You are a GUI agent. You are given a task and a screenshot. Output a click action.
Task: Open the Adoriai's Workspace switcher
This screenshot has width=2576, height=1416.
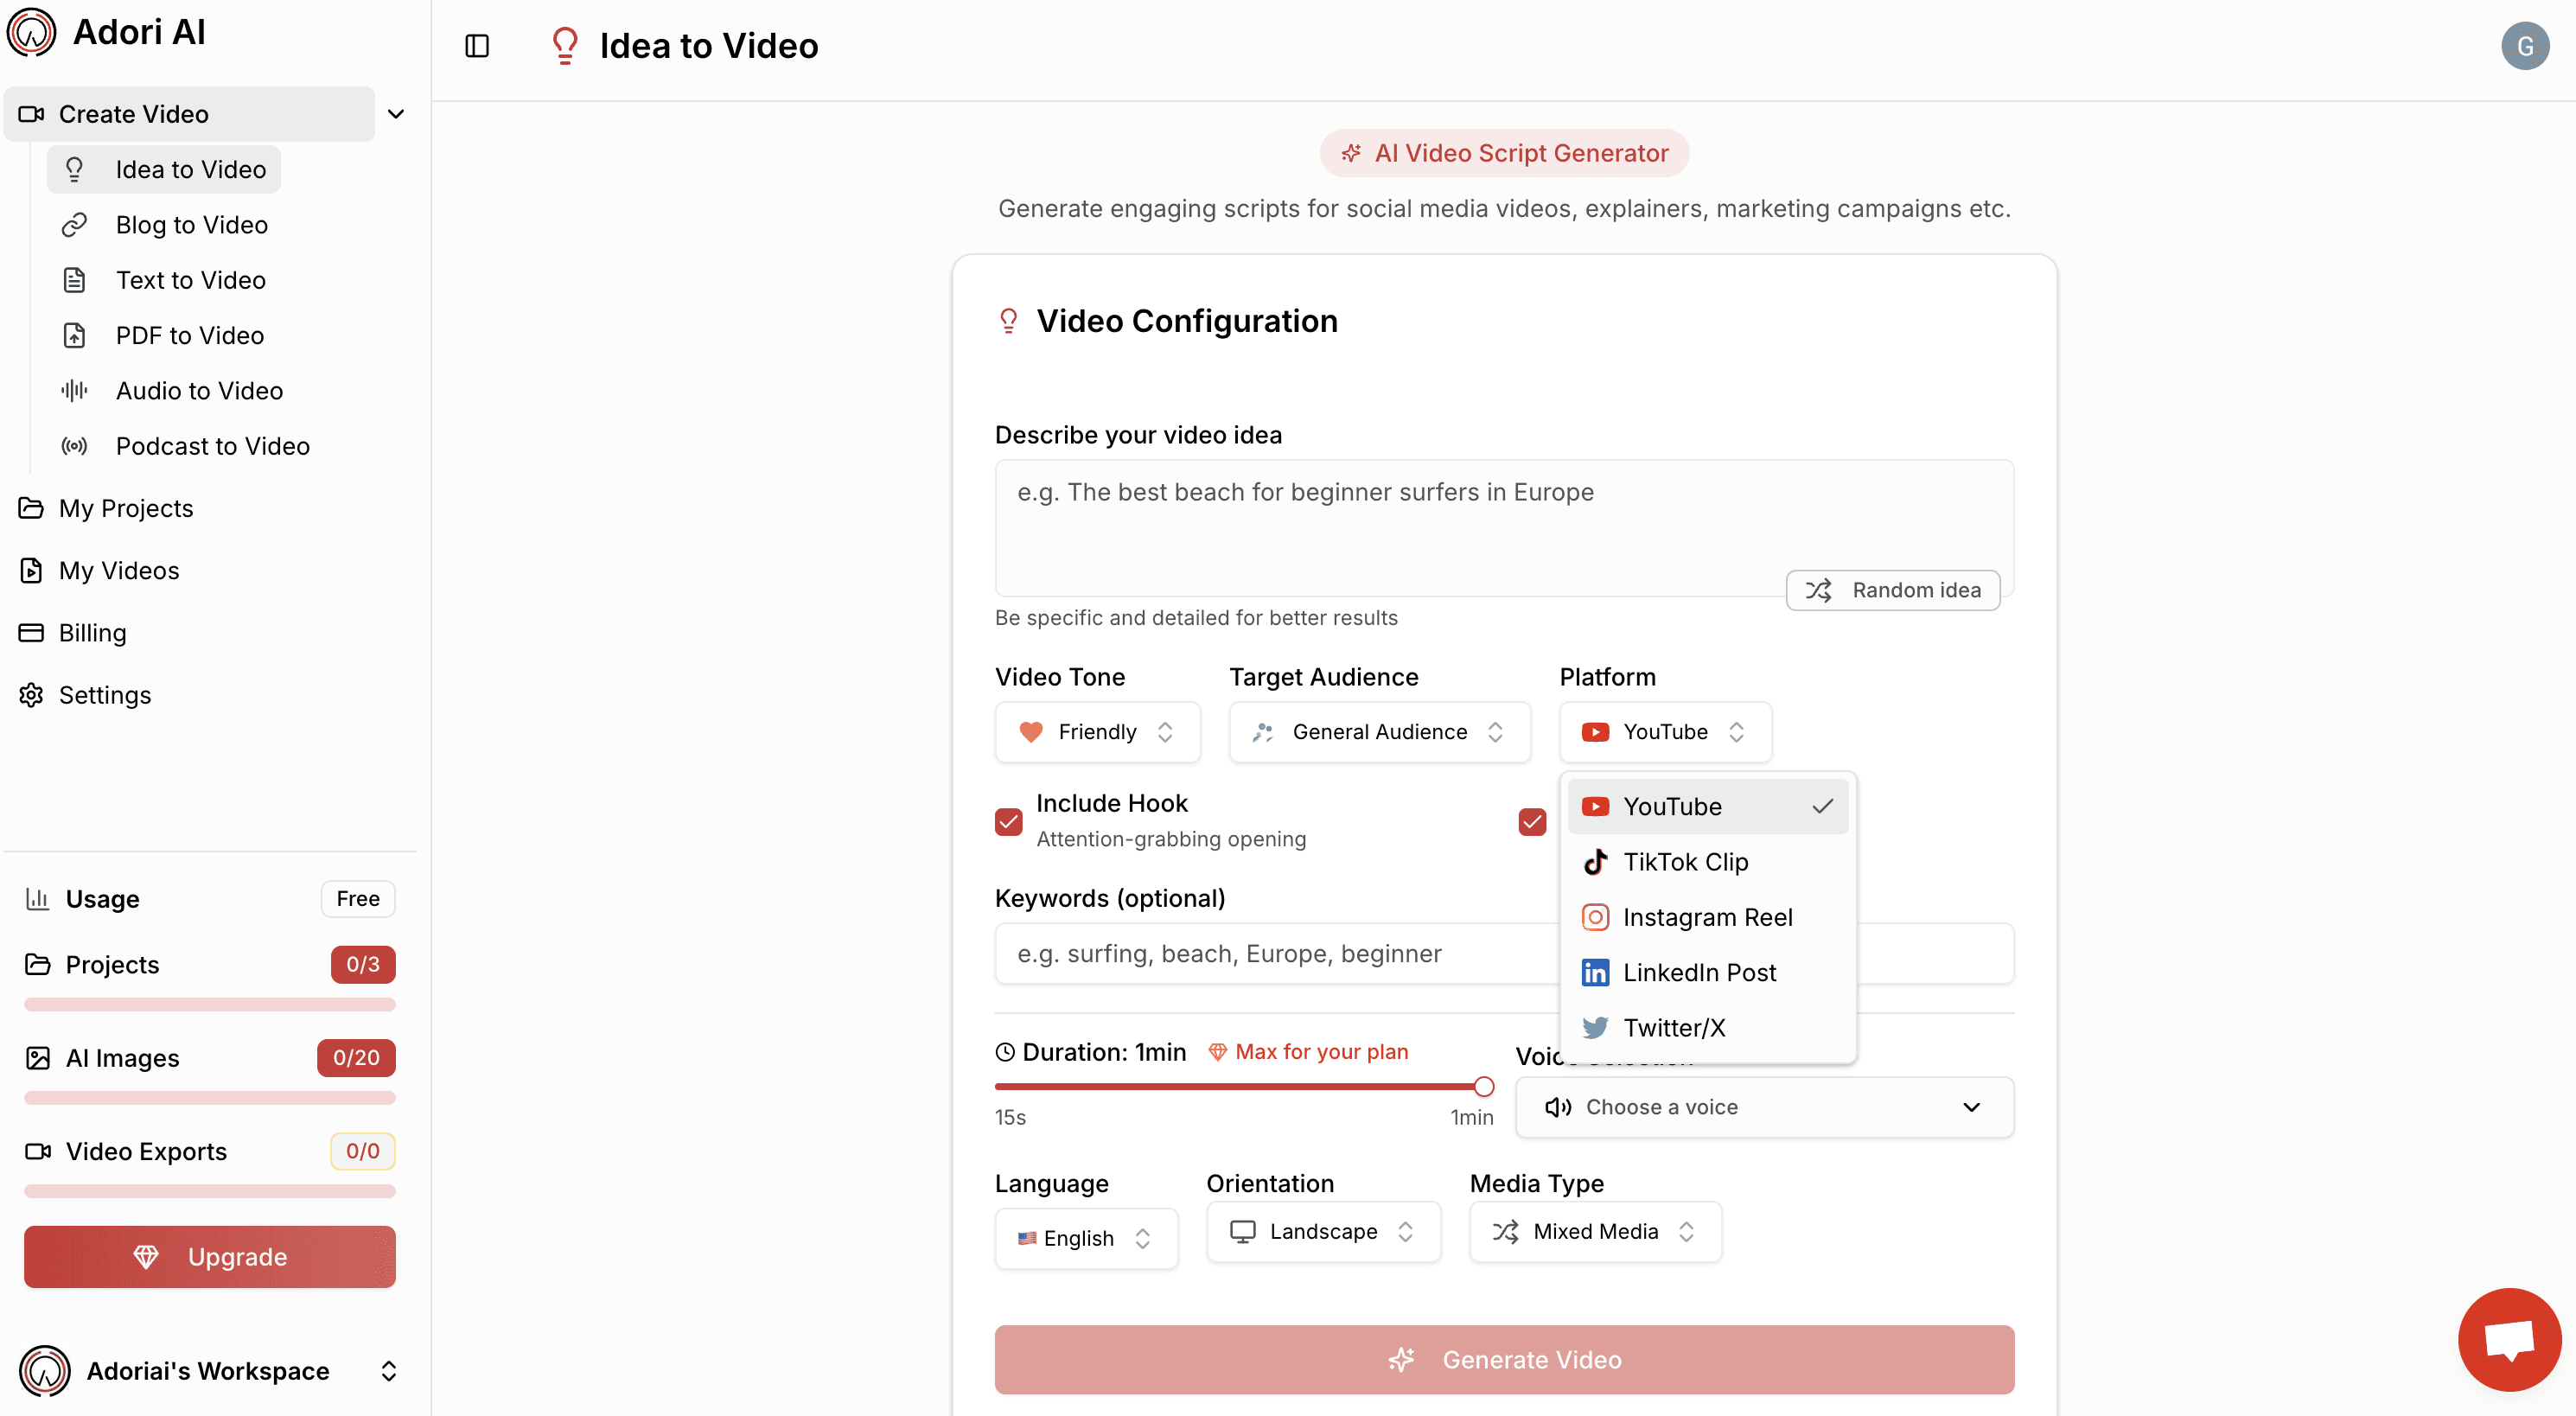click(208, 1370)
